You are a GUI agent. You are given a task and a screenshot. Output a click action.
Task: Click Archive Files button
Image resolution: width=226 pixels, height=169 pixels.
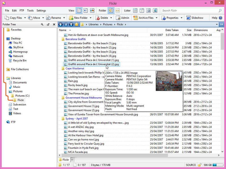[x=144, y=18]
